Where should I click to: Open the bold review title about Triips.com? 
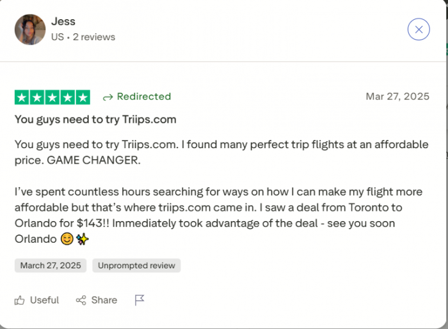pyautogui.click(x=95, y=119)
